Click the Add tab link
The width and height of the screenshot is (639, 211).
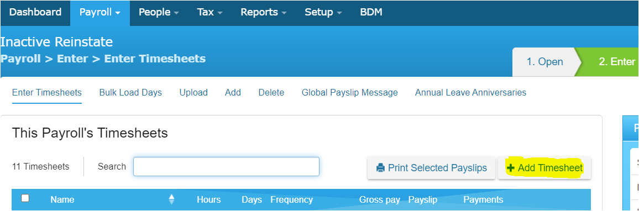[233, 93]
